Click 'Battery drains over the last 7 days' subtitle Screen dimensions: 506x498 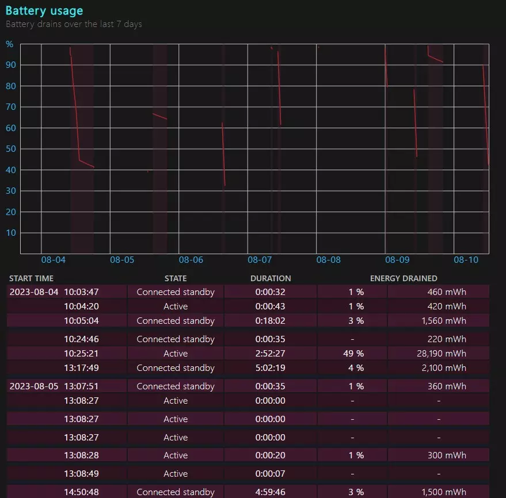pyautogui.click(x=74, y=24)
